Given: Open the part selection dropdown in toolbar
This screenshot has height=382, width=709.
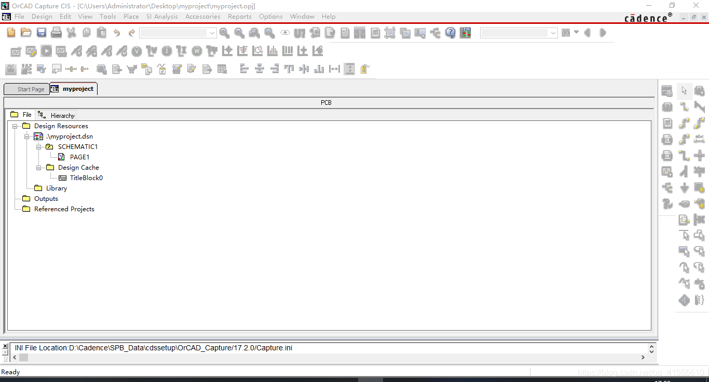Looking at the screenshot, I should coord(212,33).
